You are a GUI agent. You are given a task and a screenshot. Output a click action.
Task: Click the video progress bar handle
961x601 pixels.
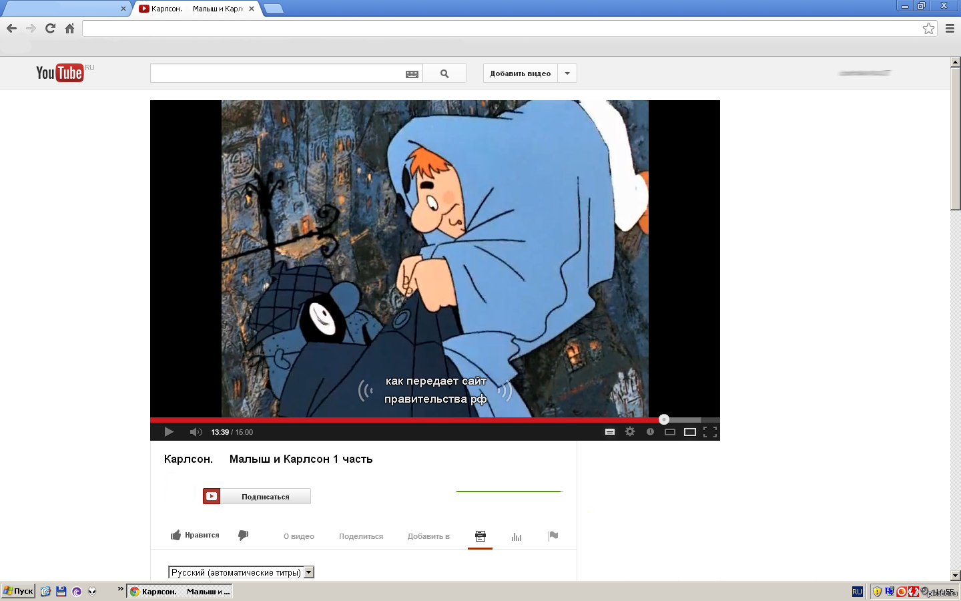pos(663,419)
